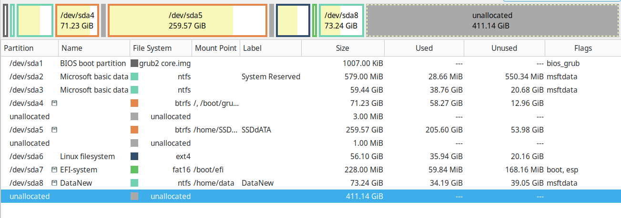Click the dark blue ext4 color square

tap(134, 156)
